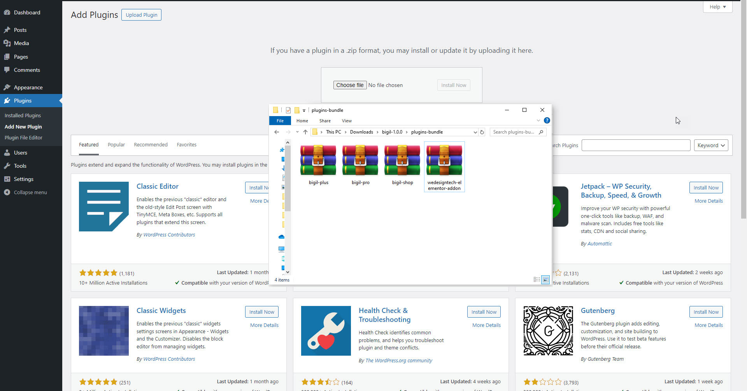Image resolution: width=747 pixels, height=391 pixels.
Task: Open the Share ribbon tab
Action: pyautogui.click(x=325, y=121)
